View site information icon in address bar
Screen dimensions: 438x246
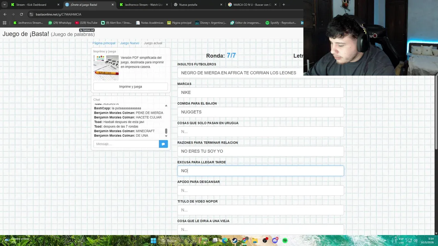click(x=31, y=14)
